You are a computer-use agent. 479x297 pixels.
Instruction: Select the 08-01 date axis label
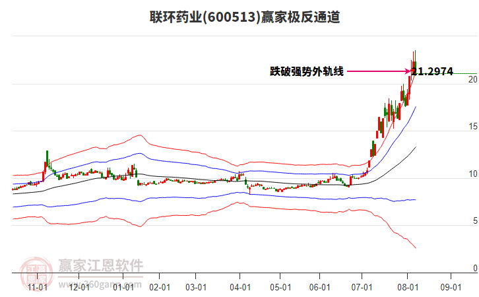click(x=408, y=287)
